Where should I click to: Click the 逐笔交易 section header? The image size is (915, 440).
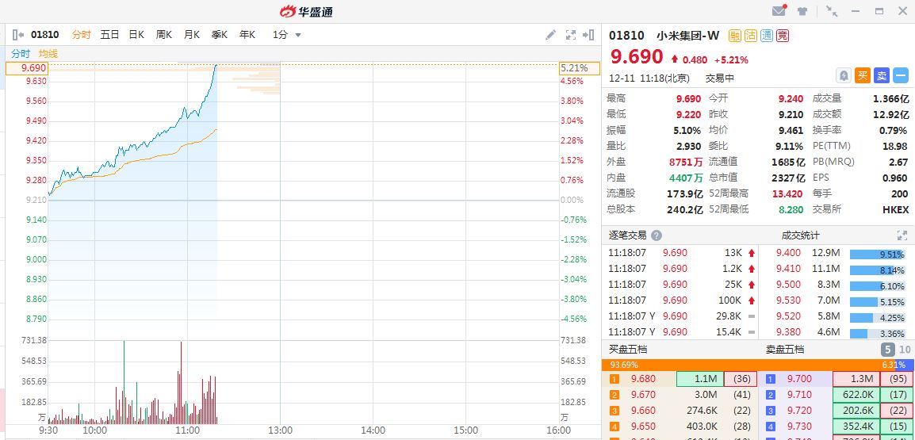(628, 235)
